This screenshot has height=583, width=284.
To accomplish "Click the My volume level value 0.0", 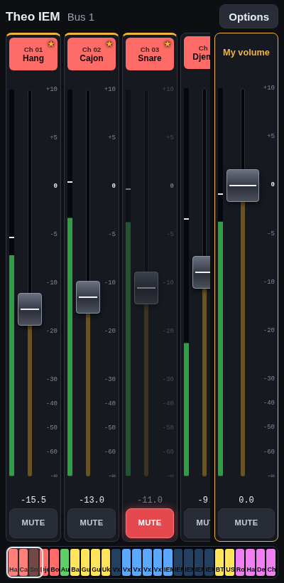I will coord(246,500).
